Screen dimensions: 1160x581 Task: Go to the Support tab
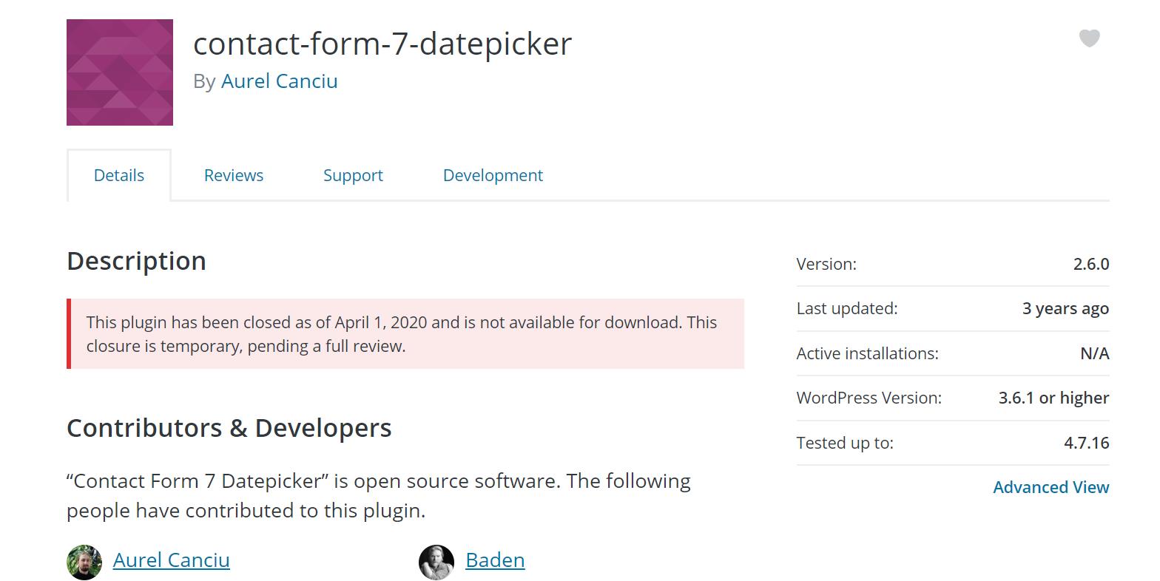click(353, 175)
